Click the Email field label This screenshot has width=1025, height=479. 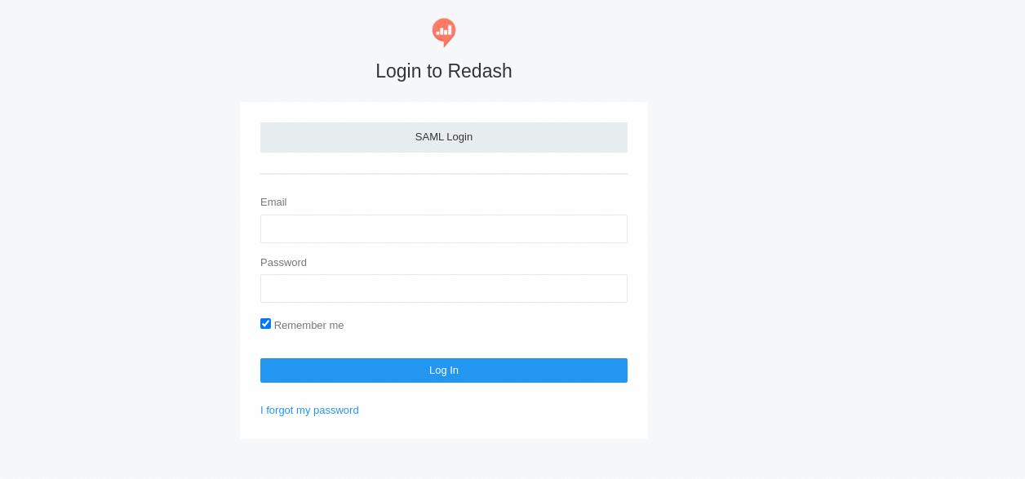[273, 202]
